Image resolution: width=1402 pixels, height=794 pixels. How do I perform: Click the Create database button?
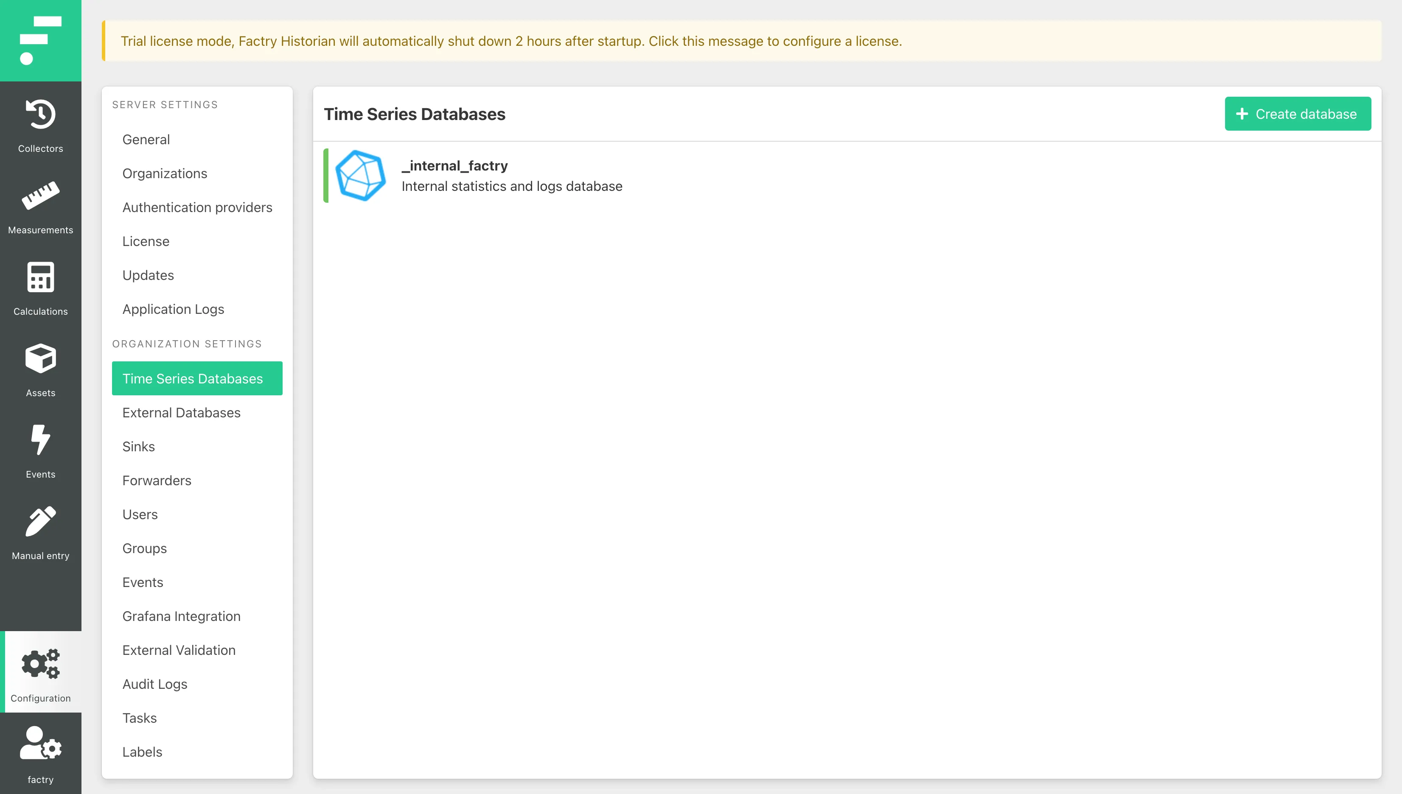(x=1297, y=113)
